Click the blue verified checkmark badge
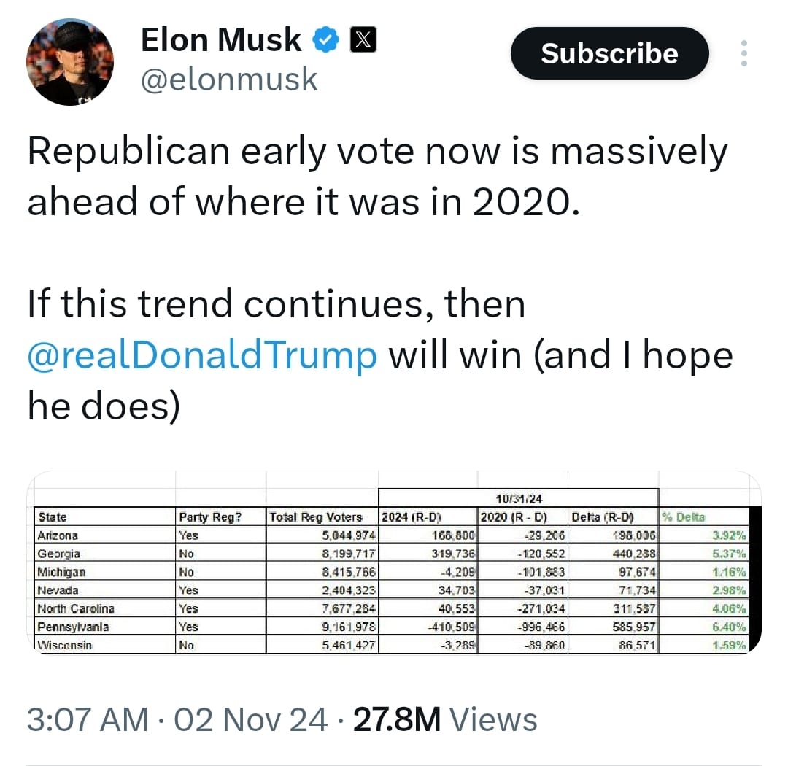Screen dimensions: 788x766 pos(325,42)
